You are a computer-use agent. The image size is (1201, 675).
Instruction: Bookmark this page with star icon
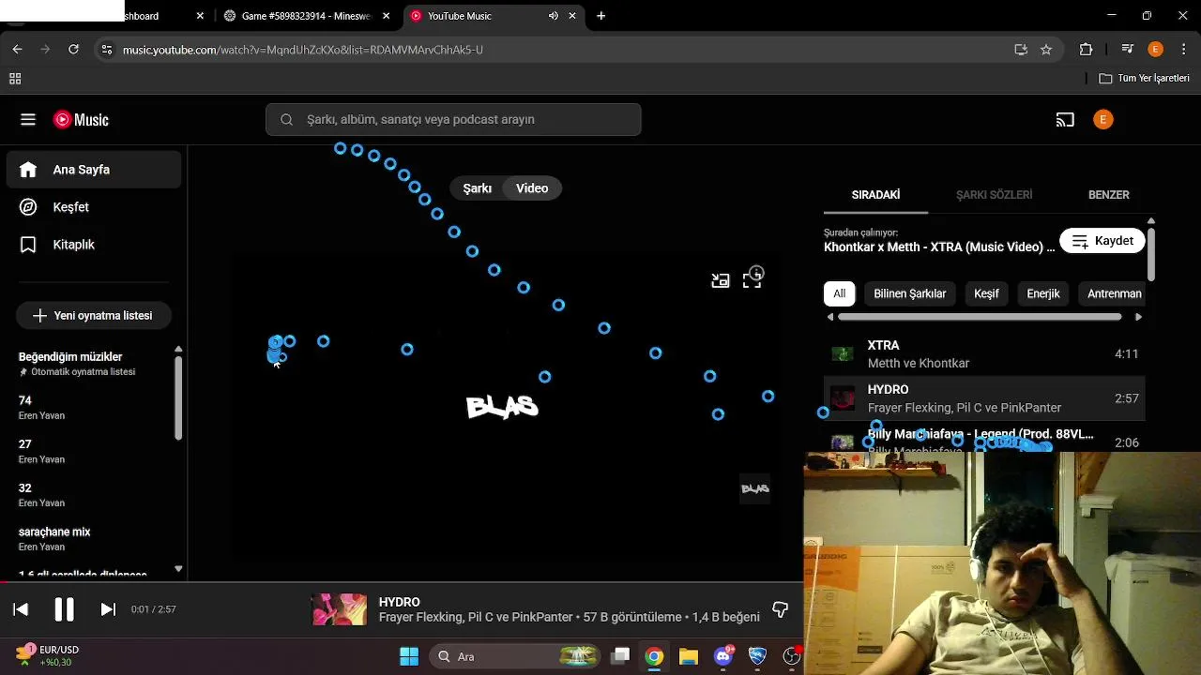point(1046,50)
